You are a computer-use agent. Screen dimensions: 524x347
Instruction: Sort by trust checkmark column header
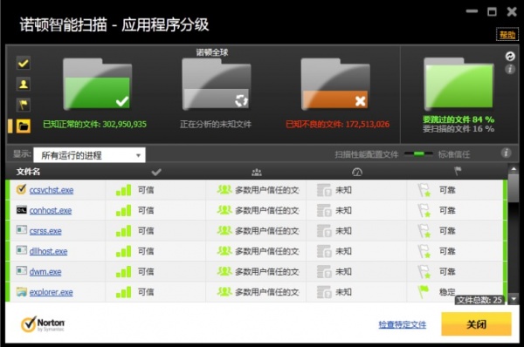(156, 172)
